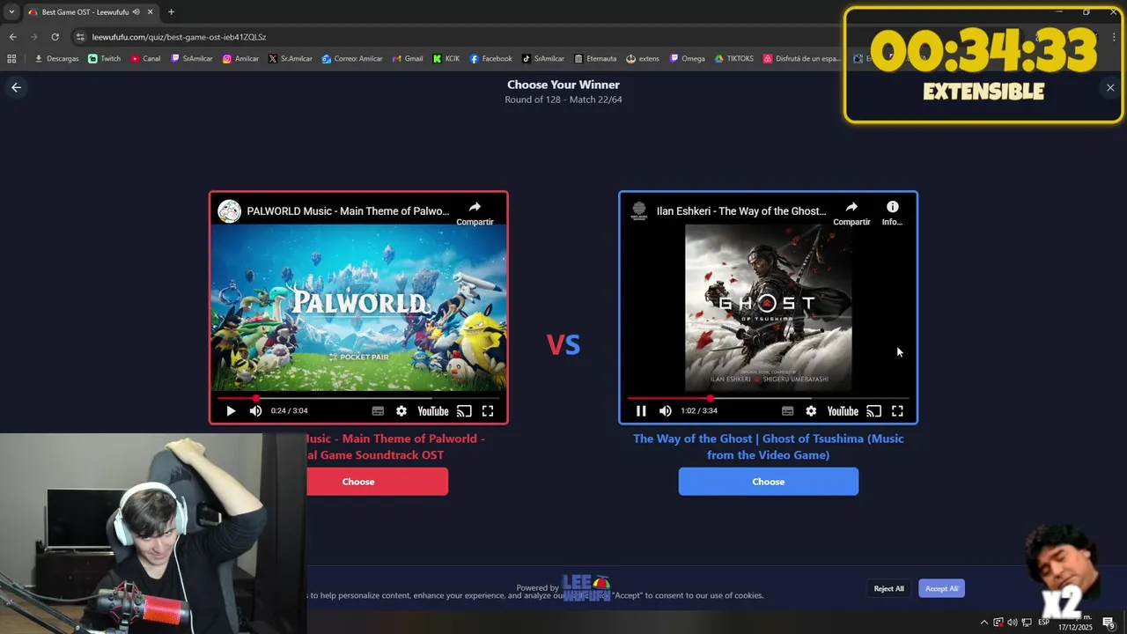Accept All cookies
Screen dimensions: 1127x634
[941, 588]
